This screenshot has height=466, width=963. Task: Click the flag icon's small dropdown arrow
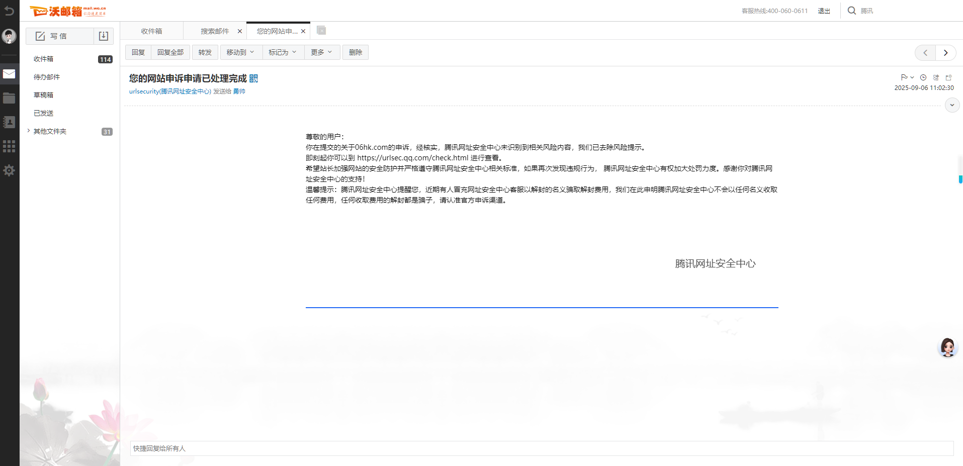click(912, 77)
